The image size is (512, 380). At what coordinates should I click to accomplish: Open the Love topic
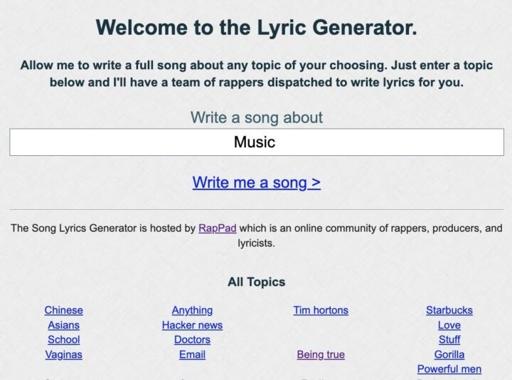(449, 325)
